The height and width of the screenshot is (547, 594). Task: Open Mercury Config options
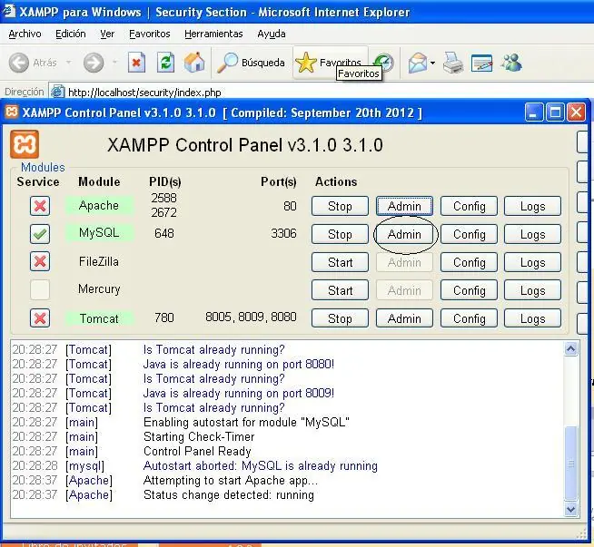click(469, 290)
